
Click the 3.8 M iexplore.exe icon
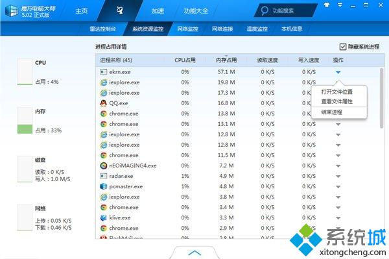pyautogui.click(x=104, y=197)
